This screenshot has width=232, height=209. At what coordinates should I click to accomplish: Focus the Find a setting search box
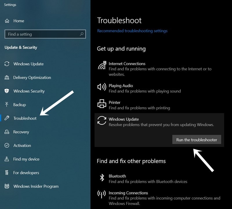[x=45, y=34]
